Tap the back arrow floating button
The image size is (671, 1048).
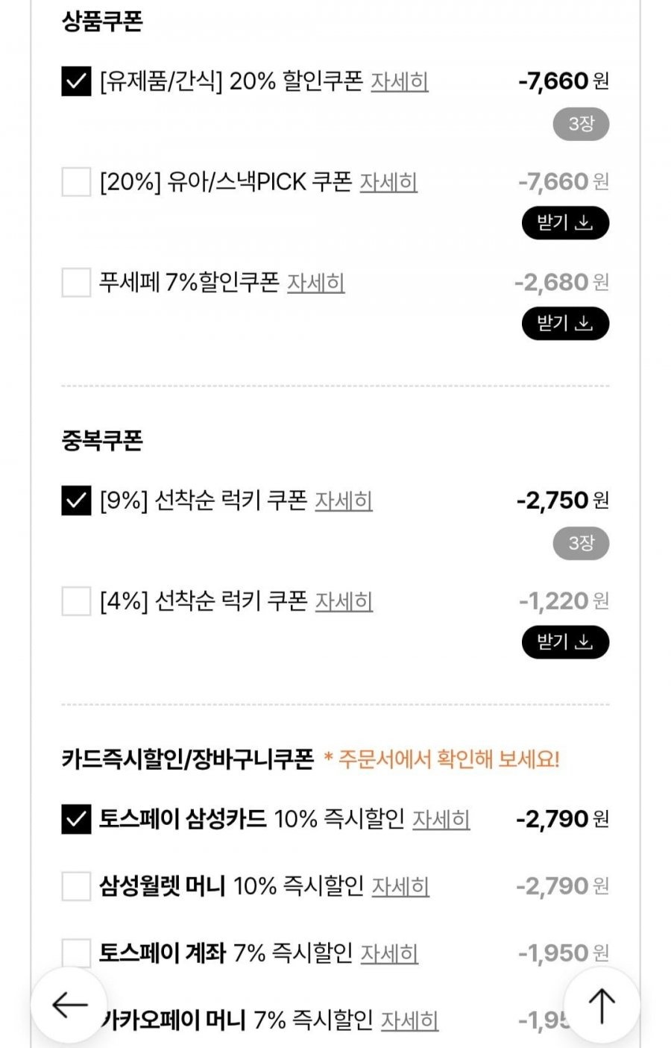coord(69,1005)
